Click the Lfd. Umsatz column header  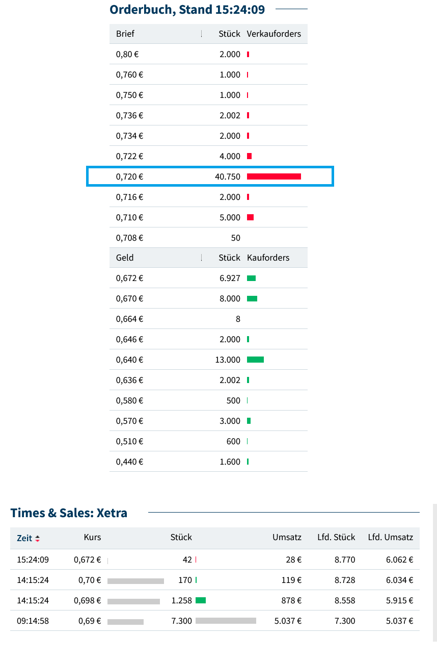click(390, 537)
